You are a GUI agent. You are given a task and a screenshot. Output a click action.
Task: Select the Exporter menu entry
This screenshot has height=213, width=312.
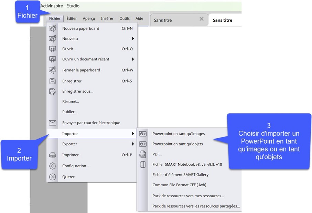[x=92, y=144]
